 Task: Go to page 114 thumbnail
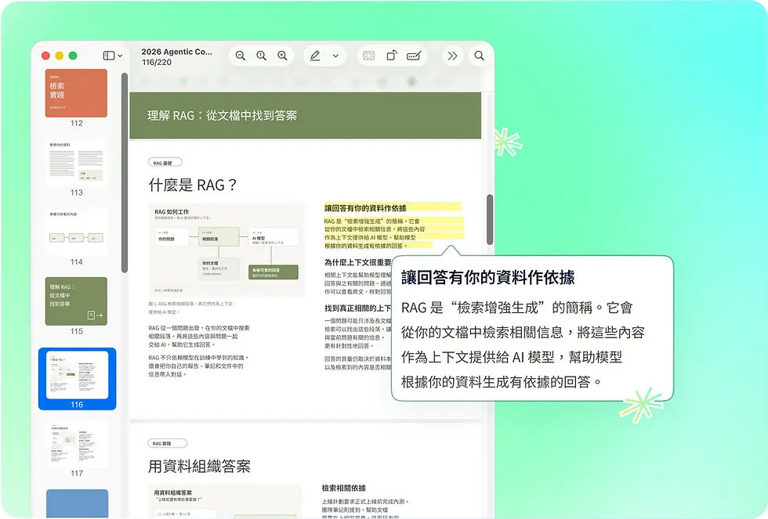click(76, 232)
